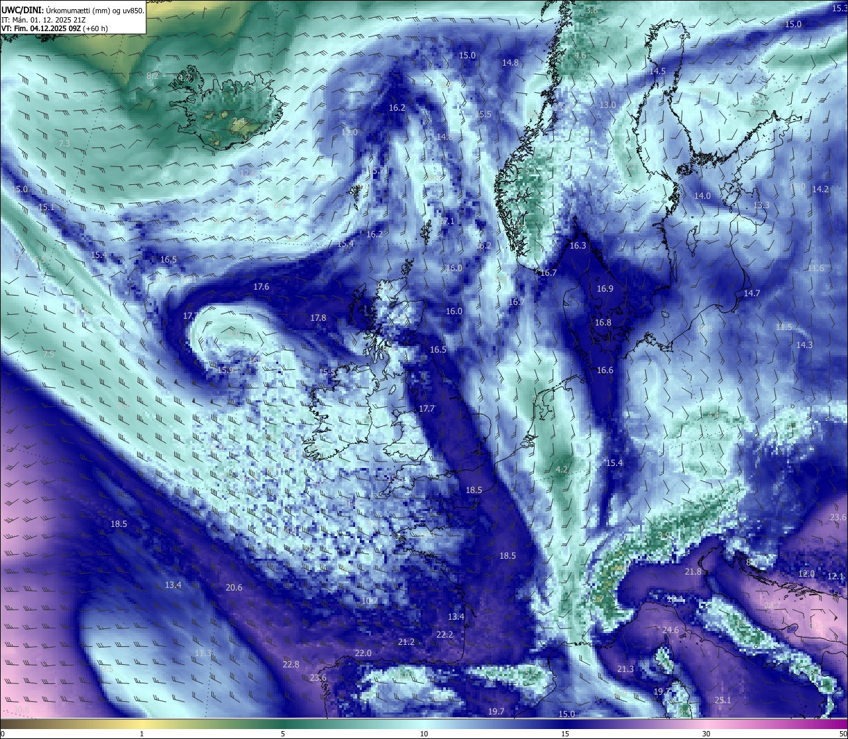Screen dimensions: 848x739
Task: Click the 22.0 value on the map
Action: coord(363,654)
